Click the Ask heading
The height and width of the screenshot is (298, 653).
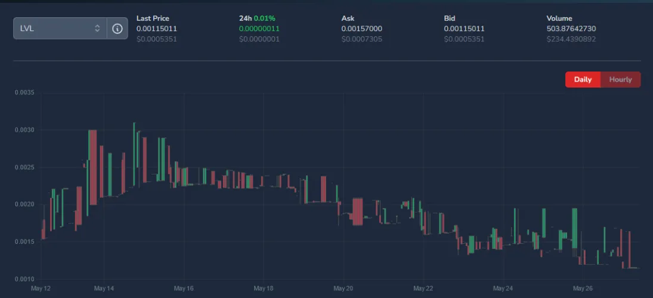[x=348, y=18]
